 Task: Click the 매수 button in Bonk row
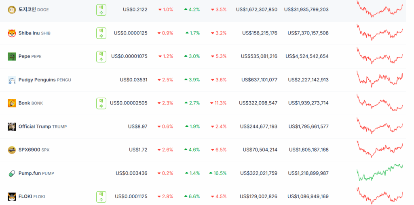pyautogui.click(x=101, y=103)
